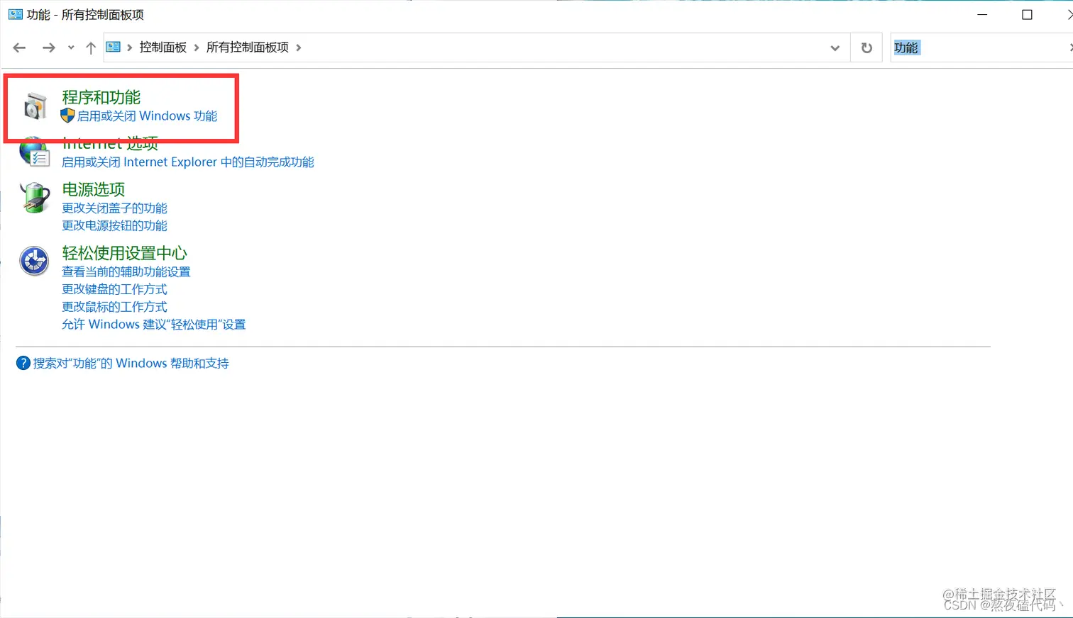
Task: Expand the chevron after 所有控制面板项 breadcrumb
Action: click(299, 47)
